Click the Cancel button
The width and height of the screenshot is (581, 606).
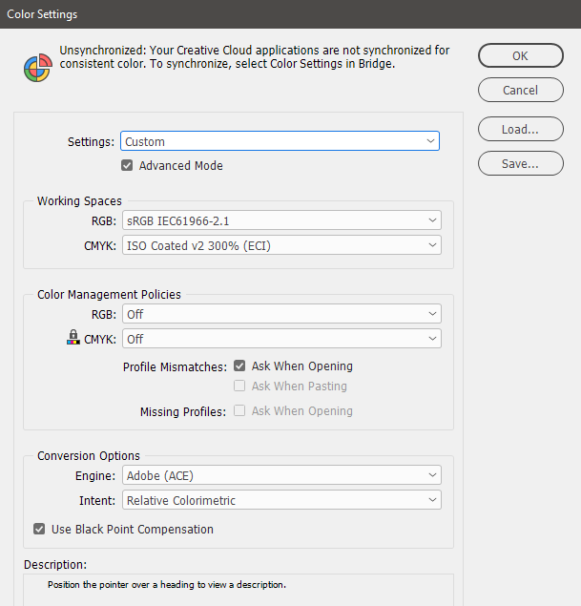point(520,91)
